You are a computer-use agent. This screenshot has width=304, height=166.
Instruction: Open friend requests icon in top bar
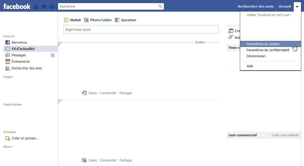[x=36, y=7]
